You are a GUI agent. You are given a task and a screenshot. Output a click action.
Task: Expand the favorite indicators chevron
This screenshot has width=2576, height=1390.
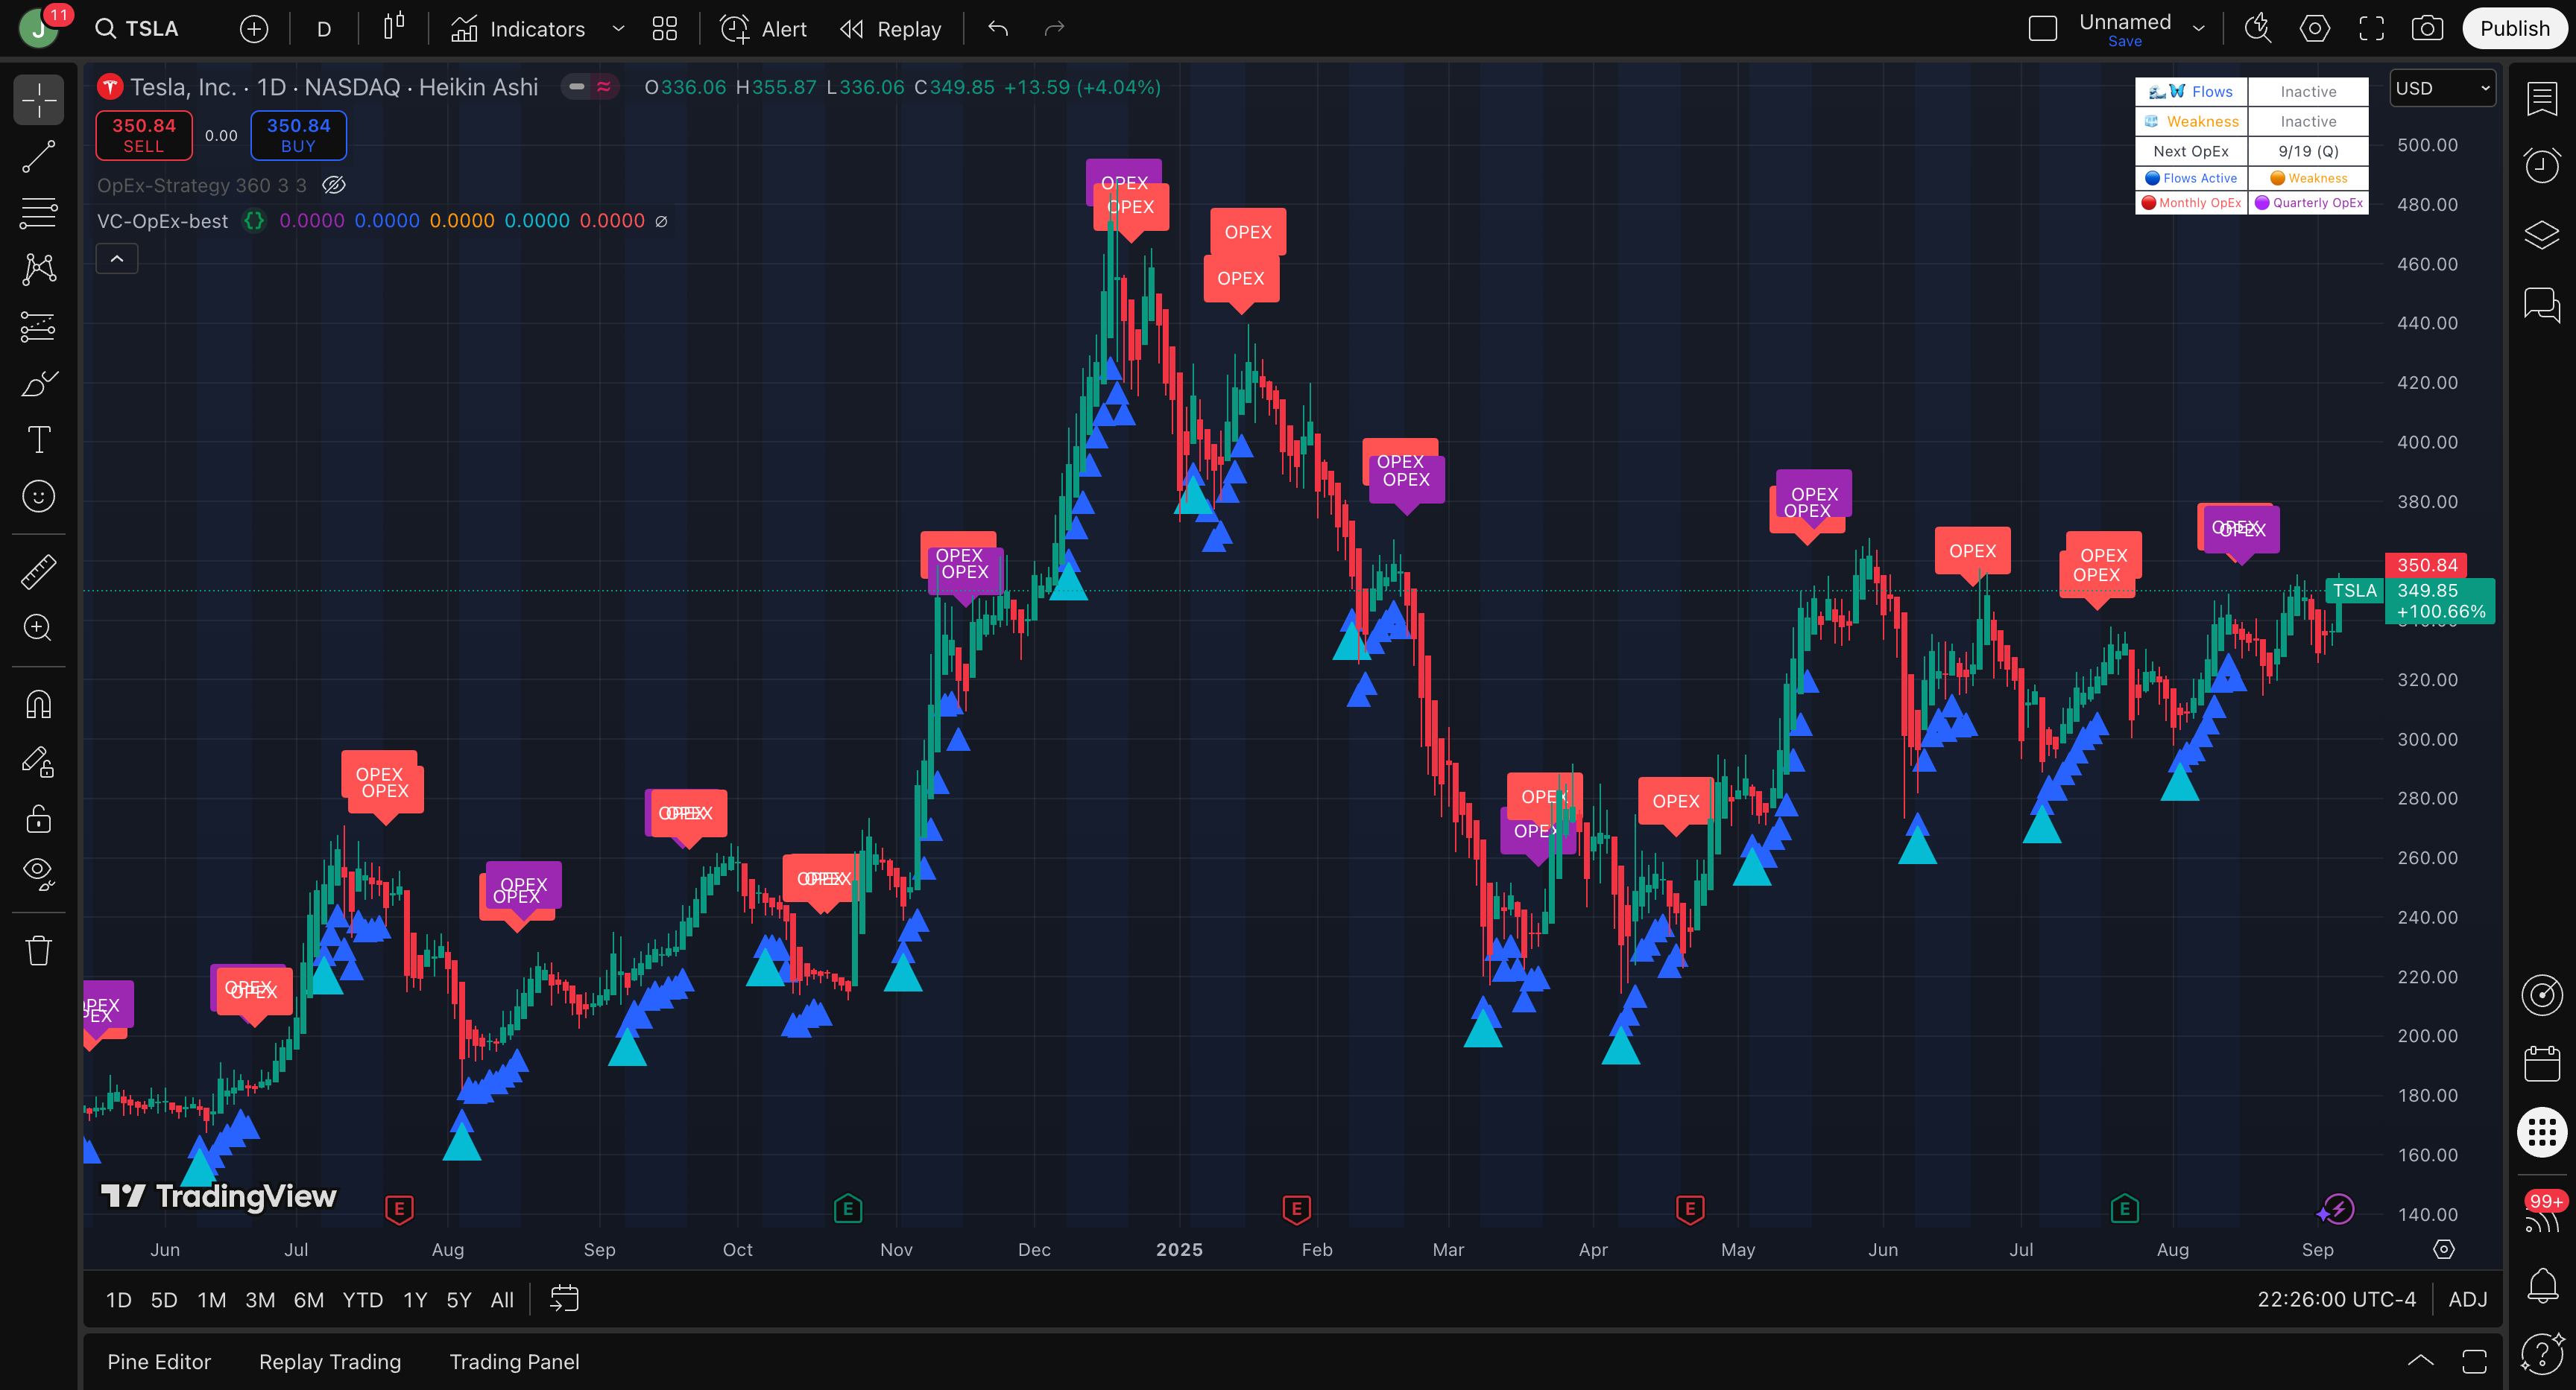pos(618,29)
